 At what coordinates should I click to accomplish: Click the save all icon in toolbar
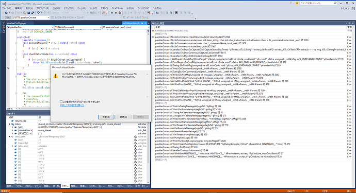tap(33, 13)
